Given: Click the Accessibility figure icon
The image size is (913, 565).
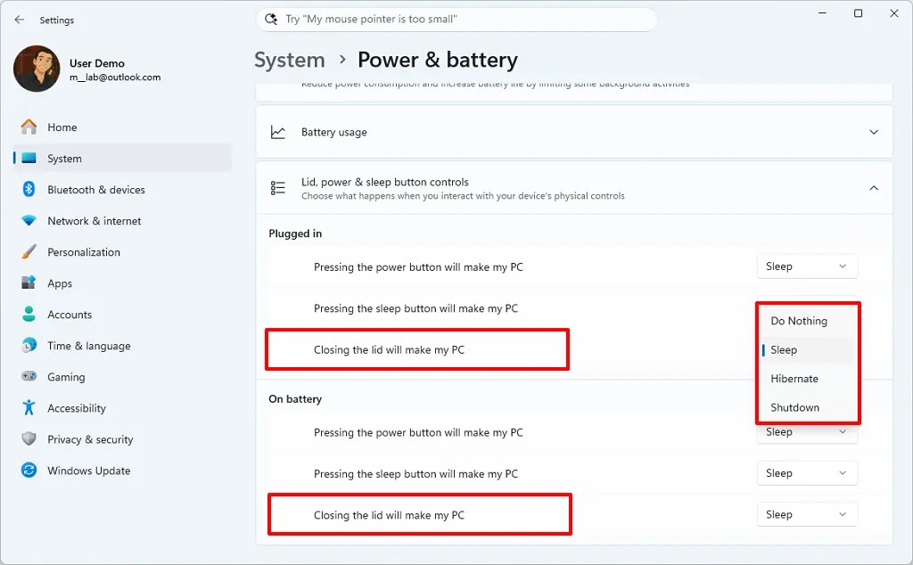Looking at the screenshot, I should tap(29, 408).
